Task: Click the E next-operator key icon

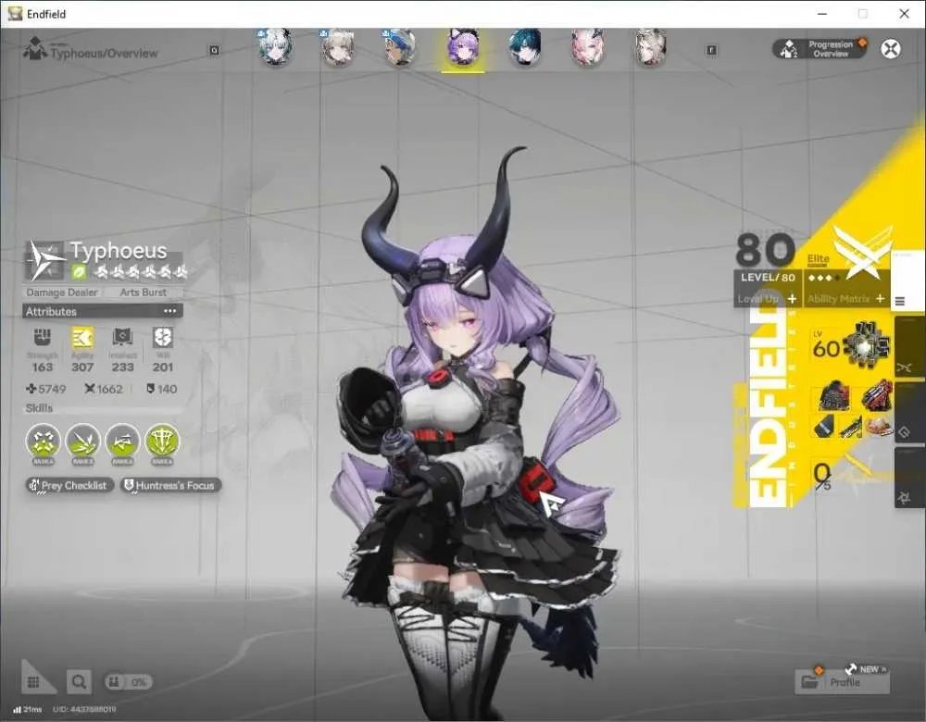Action: coord(711,50)
